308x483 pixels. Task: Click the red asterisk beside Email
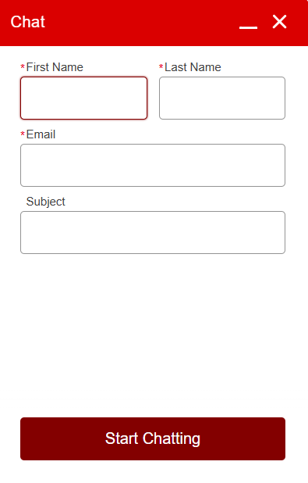tap(23, 134)
